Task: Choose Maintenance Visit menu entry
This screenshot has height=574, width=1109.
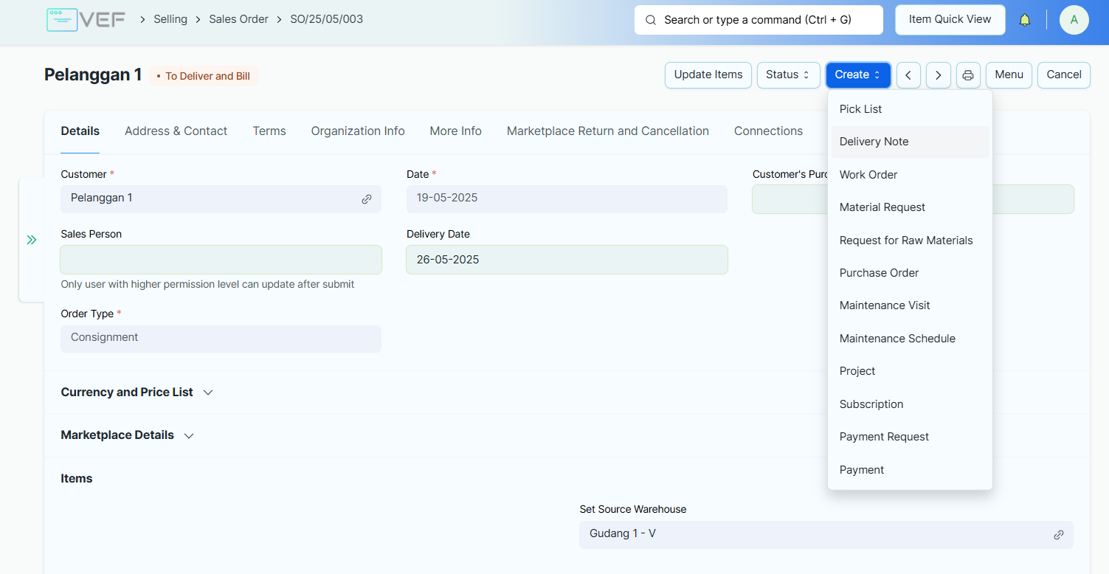Action: (x=910, y=305)
